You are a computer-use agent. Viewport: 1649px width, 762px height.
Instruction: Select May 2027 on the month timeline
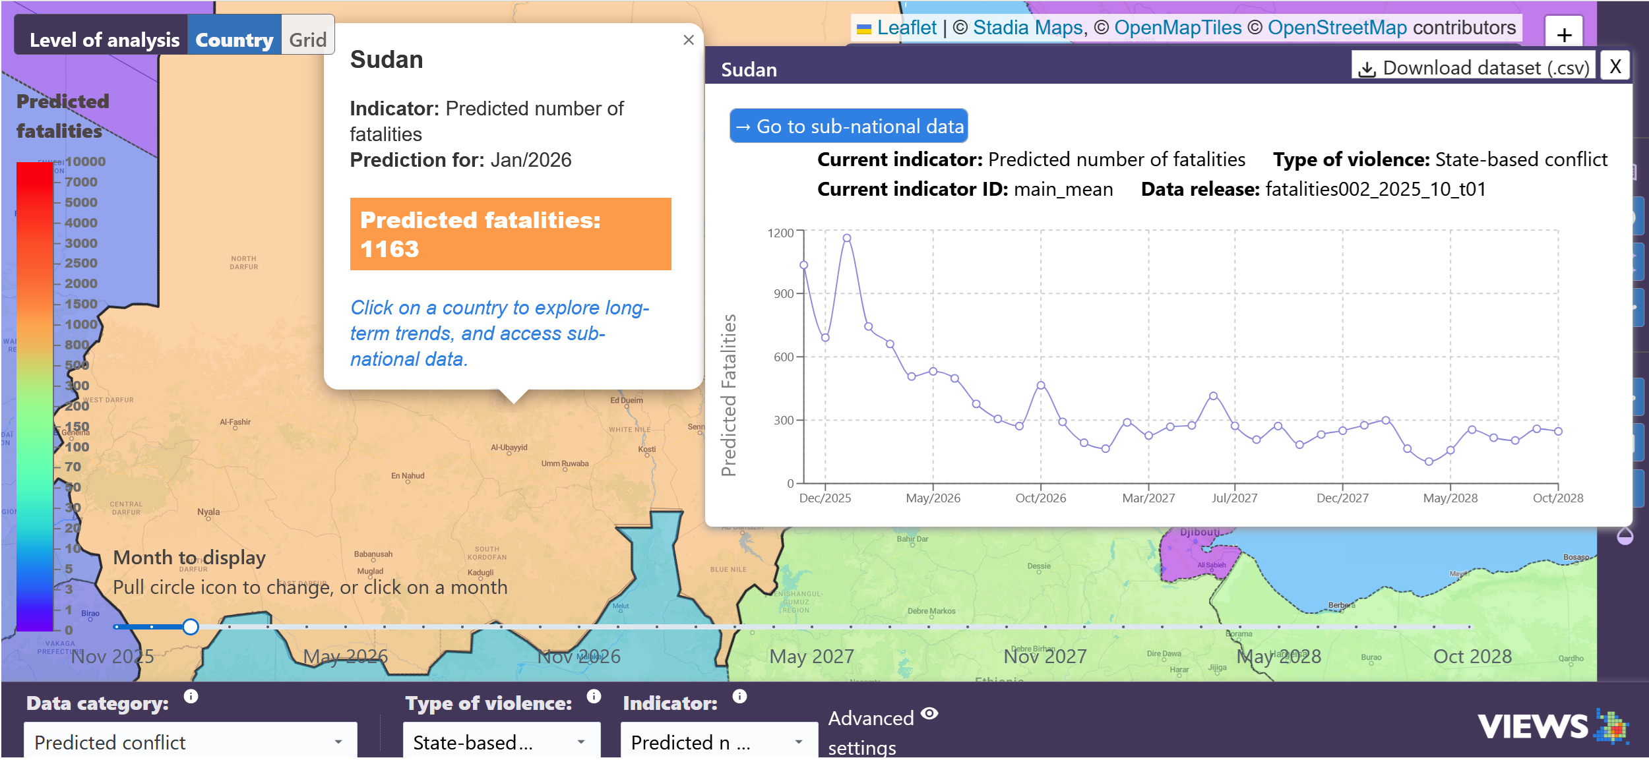pyautogui.click(x=811, y=656)
